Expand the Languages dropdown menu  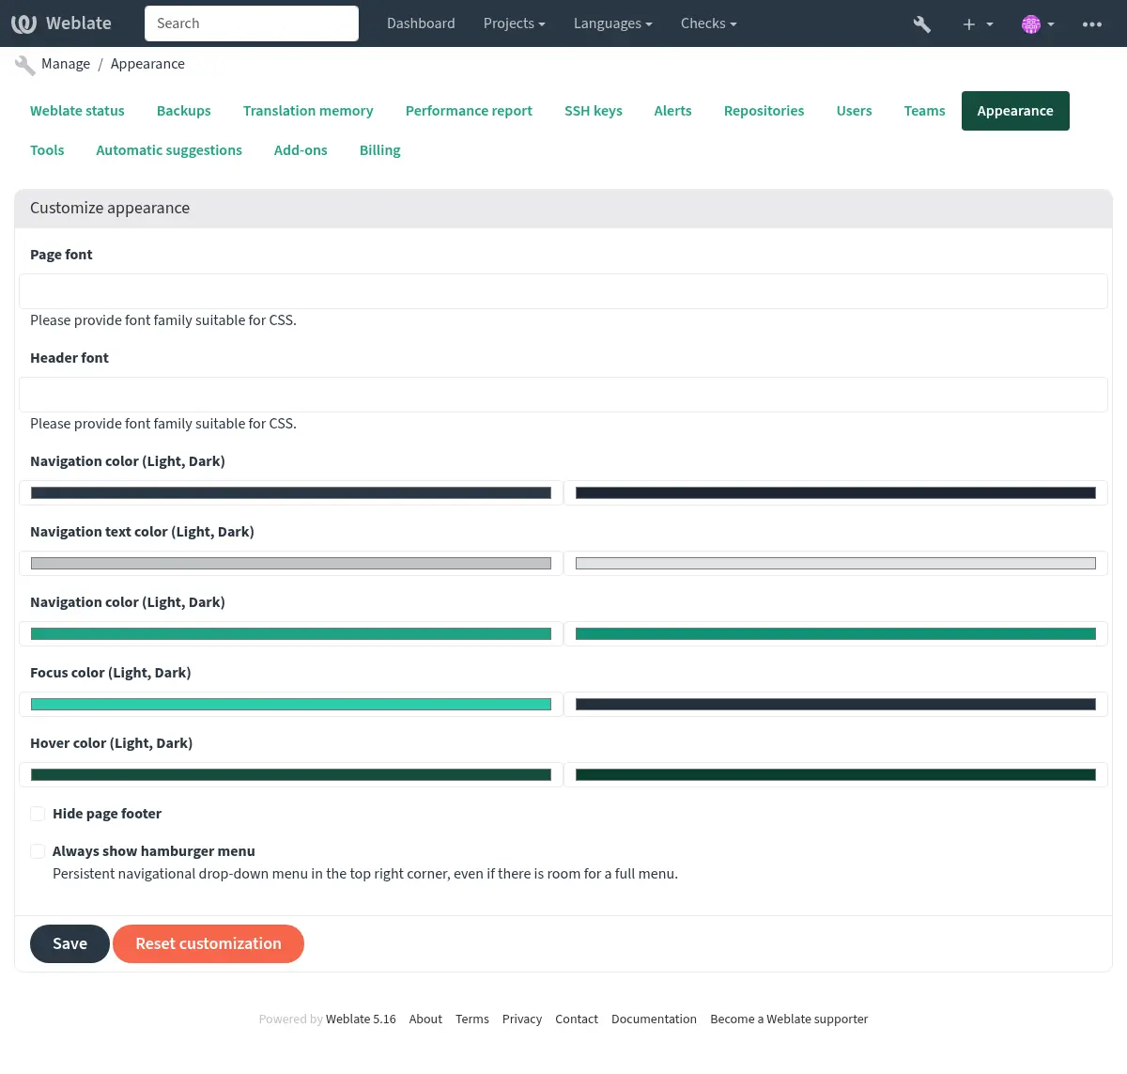pyautogui.click(x=612, y=23)
